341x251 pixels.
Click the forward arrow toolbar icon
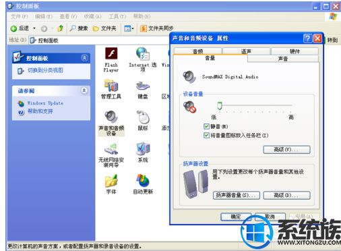44,28
